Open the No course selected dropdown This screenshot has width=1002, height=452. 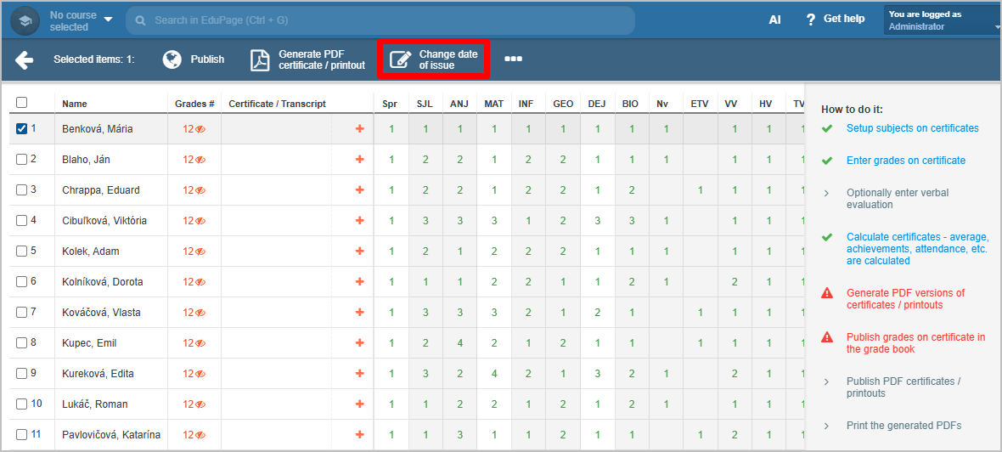point(81,20)
